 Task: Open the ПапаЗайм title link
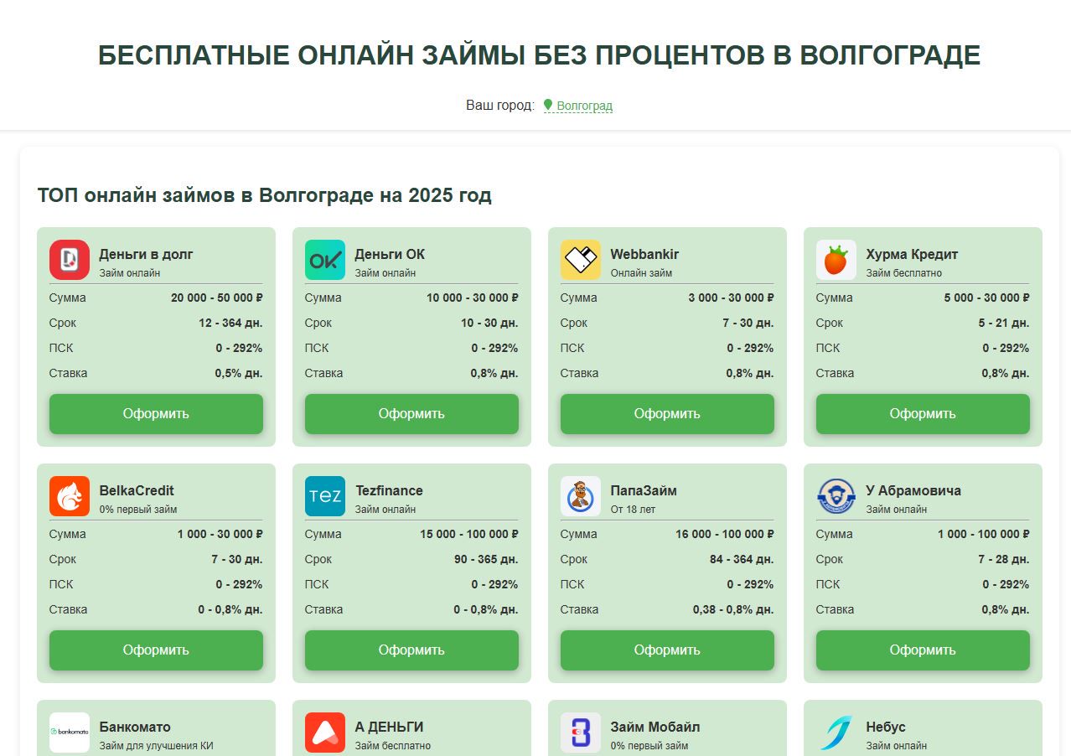(x=643, y=490)
